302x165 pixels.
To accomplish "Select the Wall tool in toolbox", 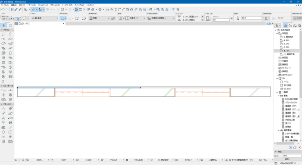I will (x=4, y=34).
